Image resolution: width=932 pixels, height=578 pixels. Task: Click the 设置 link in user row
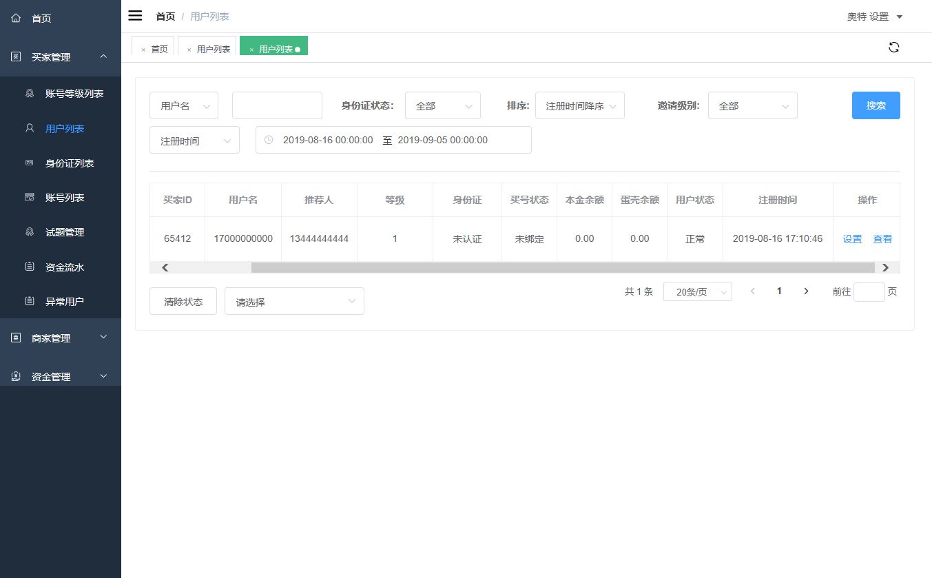click(x=852, y=239)
